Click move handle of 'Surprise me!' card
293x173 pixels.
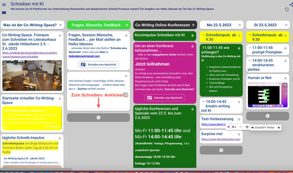[x=239, y=135]
